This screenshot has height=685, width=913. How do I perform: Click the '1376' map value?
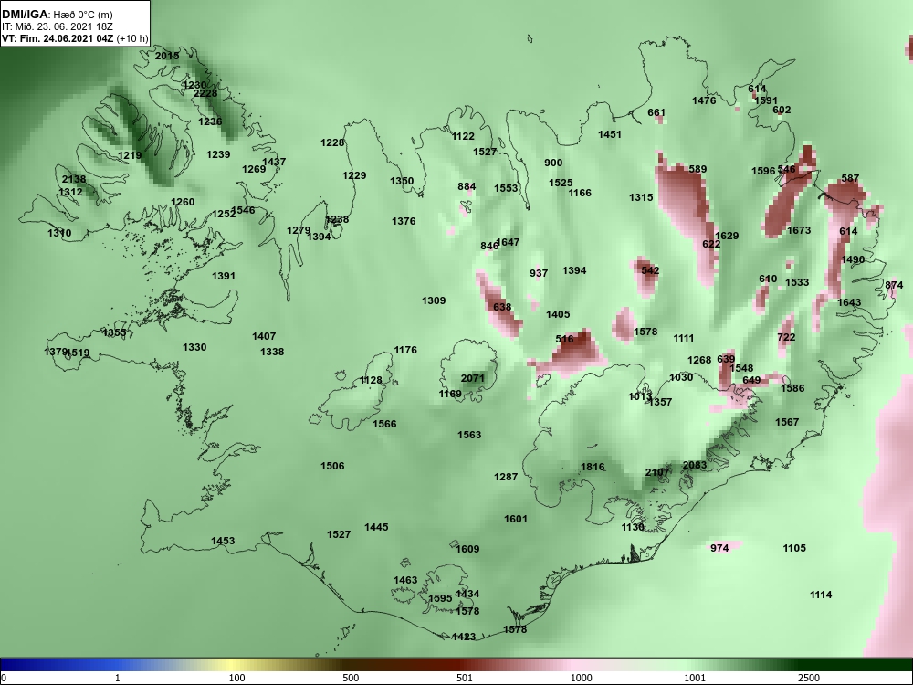(x=404, y=221)
